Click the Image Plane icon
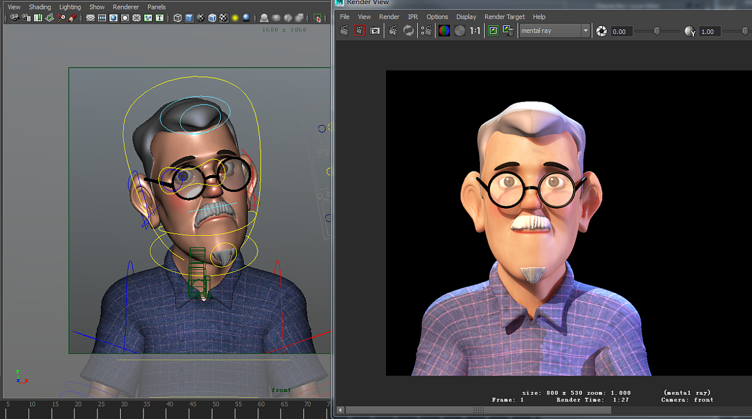The height and width of the screenshot is (419, 752). point(49,18)
